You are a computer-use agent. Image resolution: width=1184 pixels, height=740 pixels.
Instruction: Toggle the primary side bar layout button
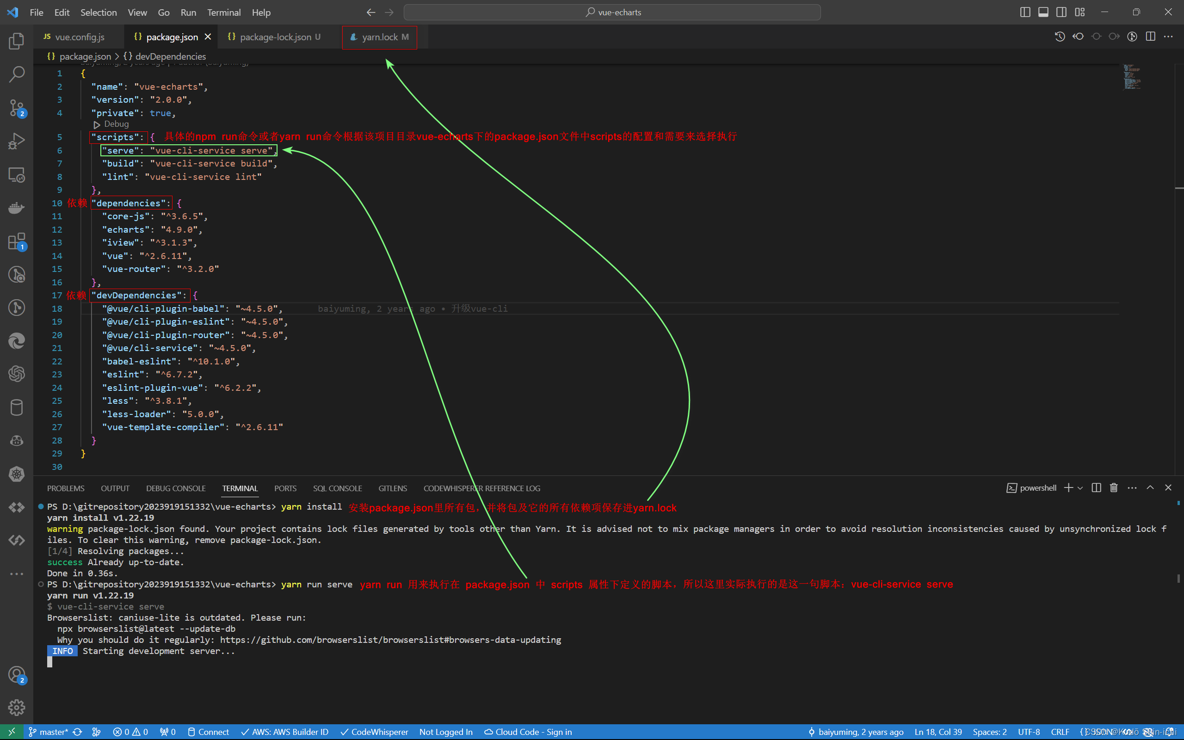(x=1025, y=12)
